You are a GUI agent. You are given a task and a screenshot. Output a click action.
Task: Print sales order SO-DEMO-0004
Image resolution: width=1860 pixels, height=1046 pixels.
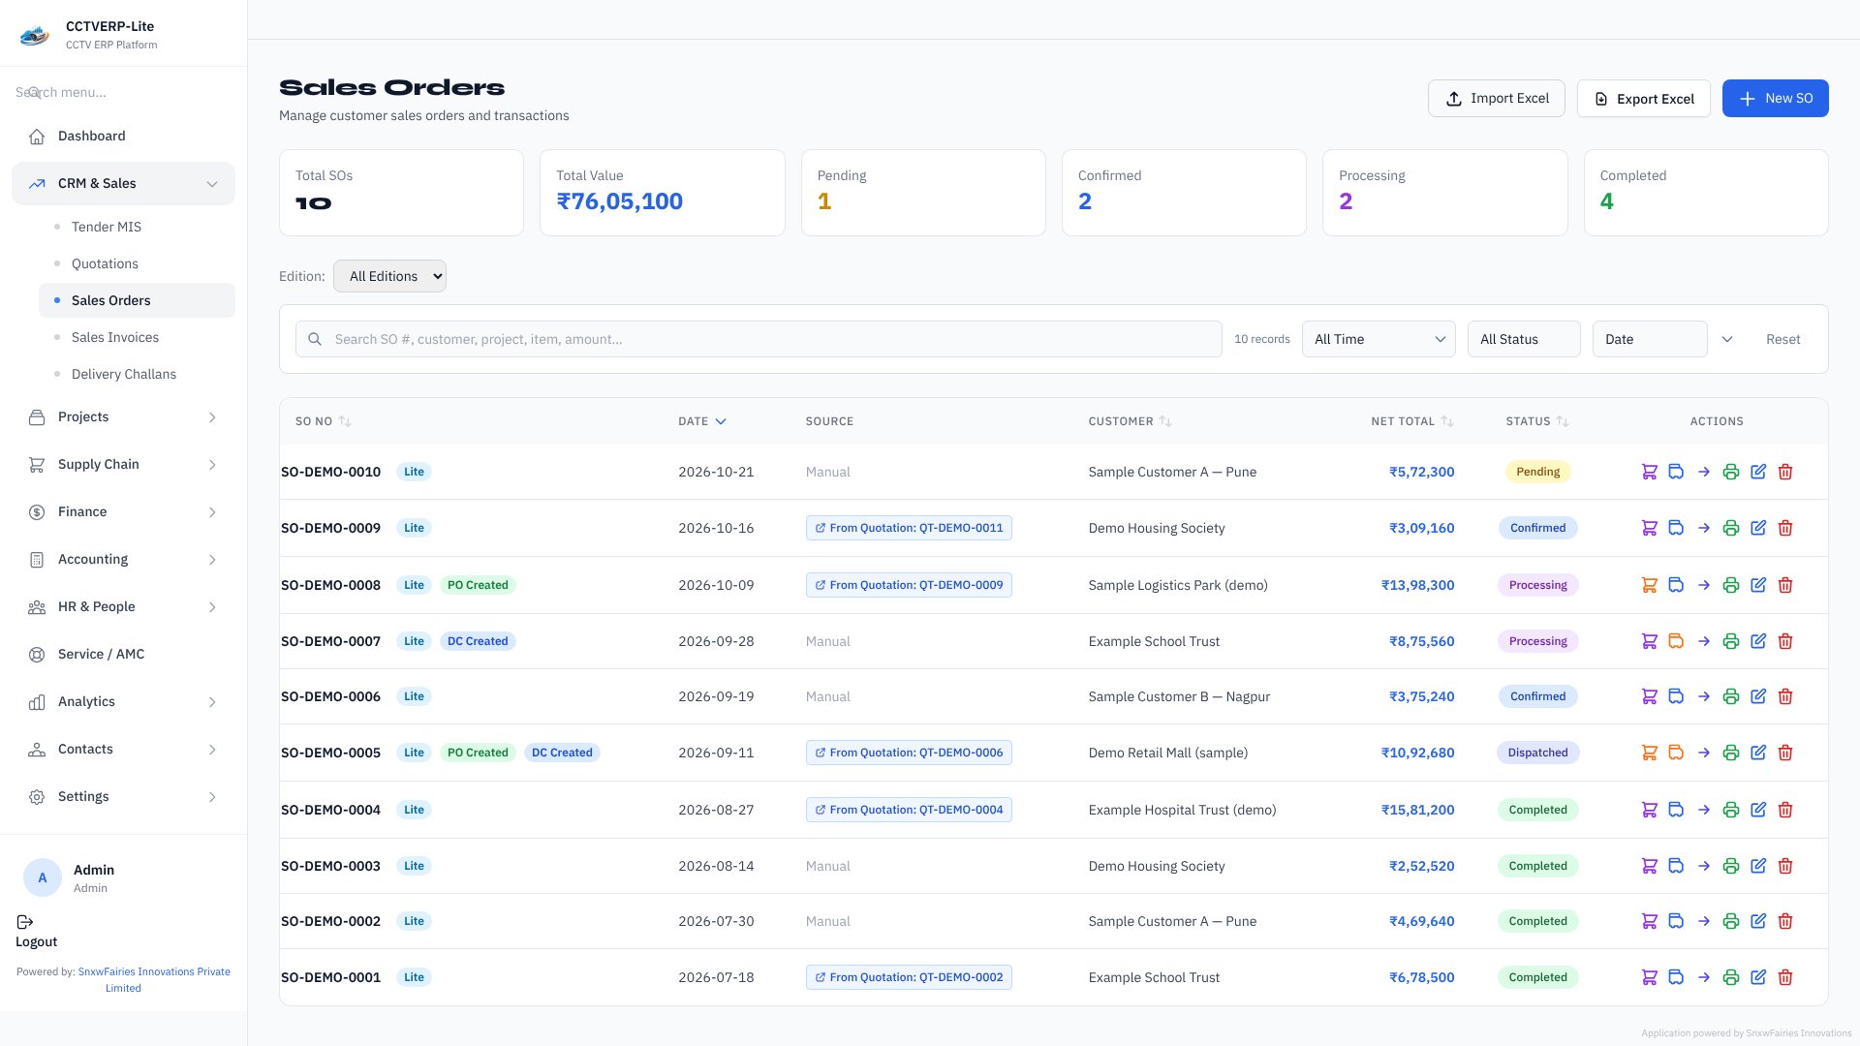(x=1730, y=810)
